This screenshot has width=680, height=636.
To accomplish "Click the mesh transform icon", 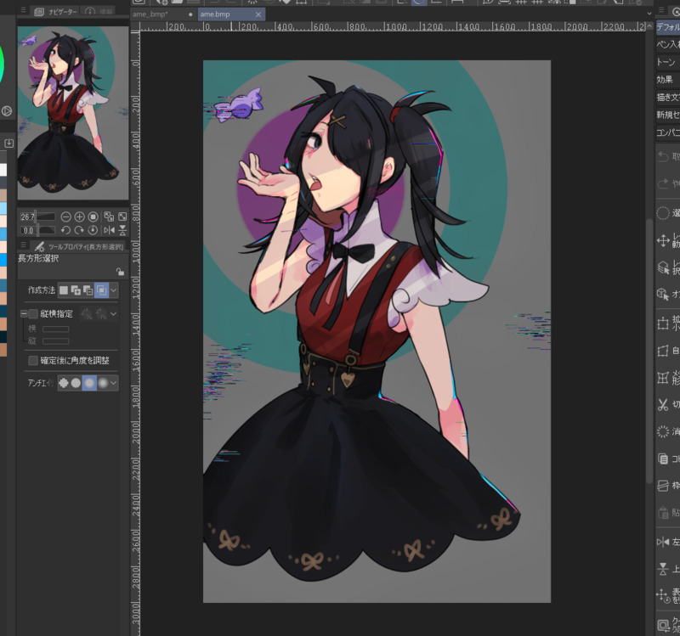I will (x=663, y=378).
